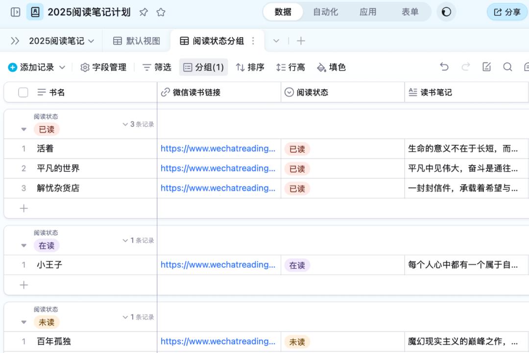Open the 填色 fill color tool
This screenshot has width=529, height=353.
pyautogui.click(x=331, y=67)
